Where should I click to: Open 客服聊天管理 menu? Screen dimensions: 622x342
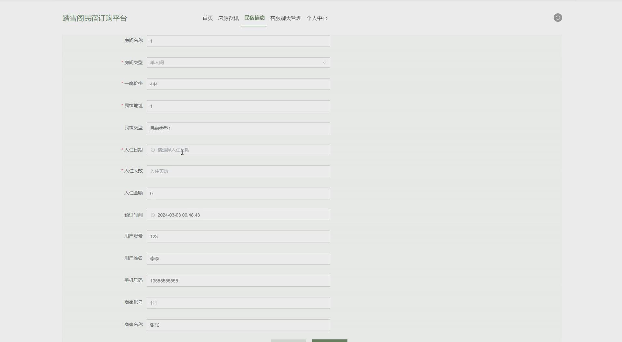pos(286,18)
